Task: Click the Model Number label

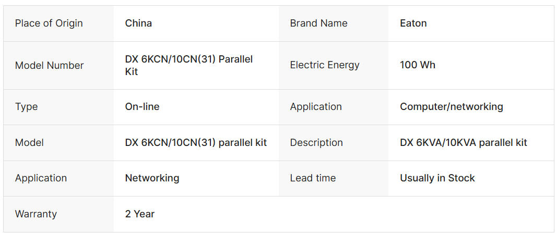Action: (49, 66)
